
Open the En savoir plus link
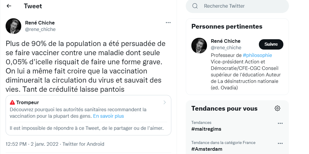(x=109, y=116)
